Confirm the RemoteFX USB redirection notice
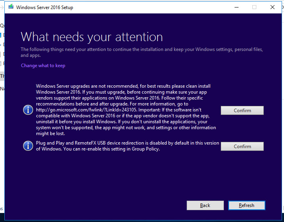The height and width of the screenshot is (222, 284). pos(242,146)
